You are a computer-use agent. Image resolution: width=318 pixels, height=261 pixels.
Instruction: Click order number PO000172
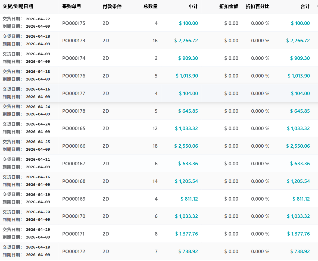tap(74, 252)
